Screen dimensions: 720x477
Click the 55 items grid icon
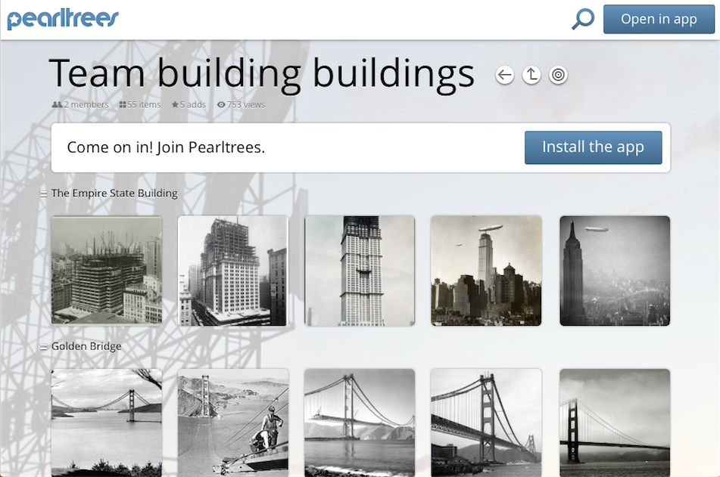[123, 104]
